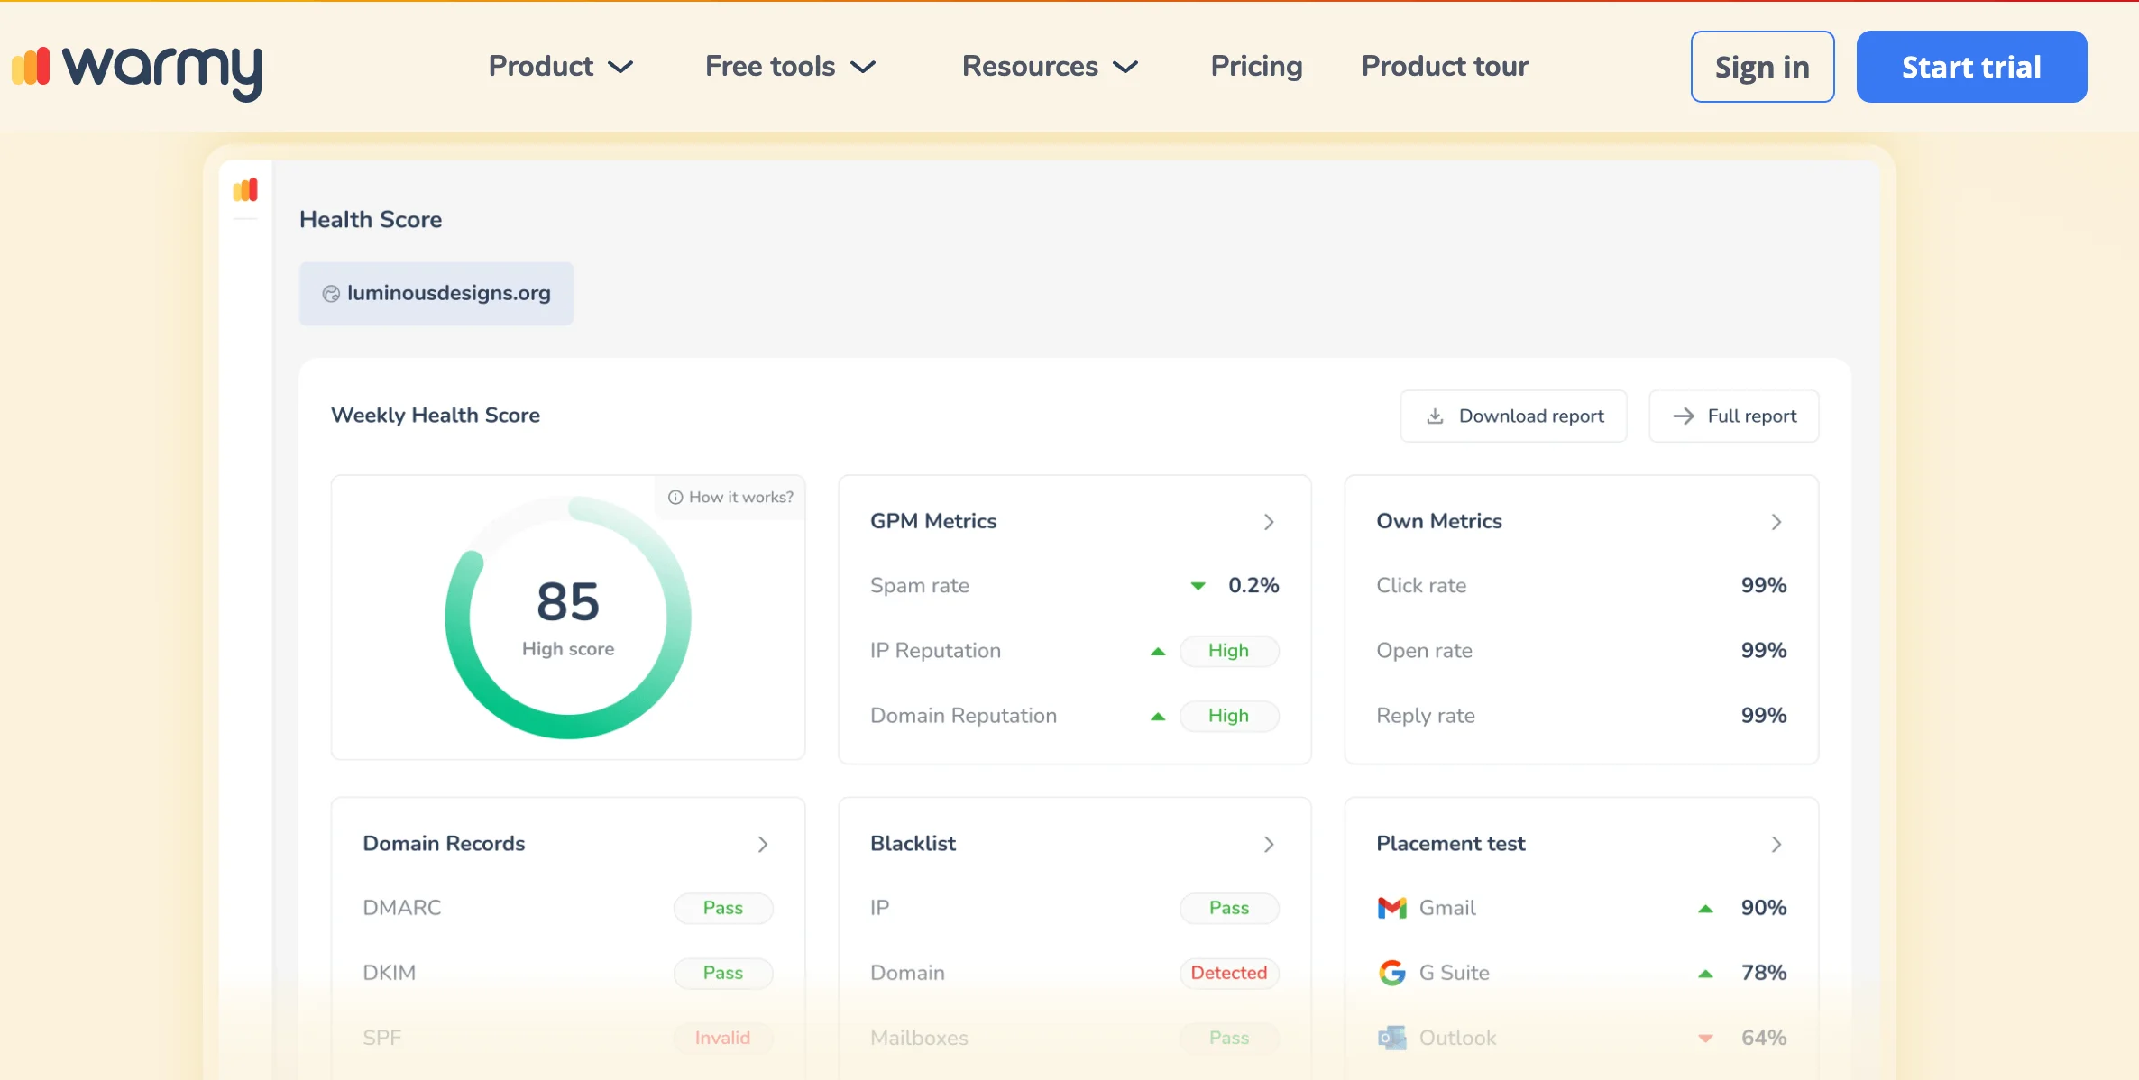2139x1080 pixels.
Task: Click the G Suite 78% placement value
Action: tap(1763, 973)
